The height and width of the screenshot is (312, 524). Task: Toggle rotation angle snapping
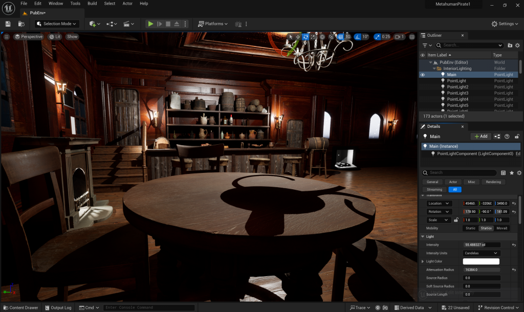click(358, 37)
